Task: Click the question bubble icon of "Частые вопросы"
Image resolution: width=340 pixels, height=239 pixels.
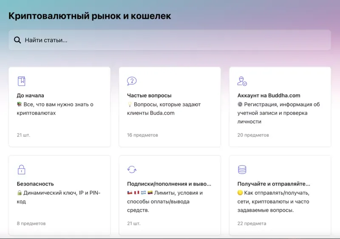Action: click(132, 81)
